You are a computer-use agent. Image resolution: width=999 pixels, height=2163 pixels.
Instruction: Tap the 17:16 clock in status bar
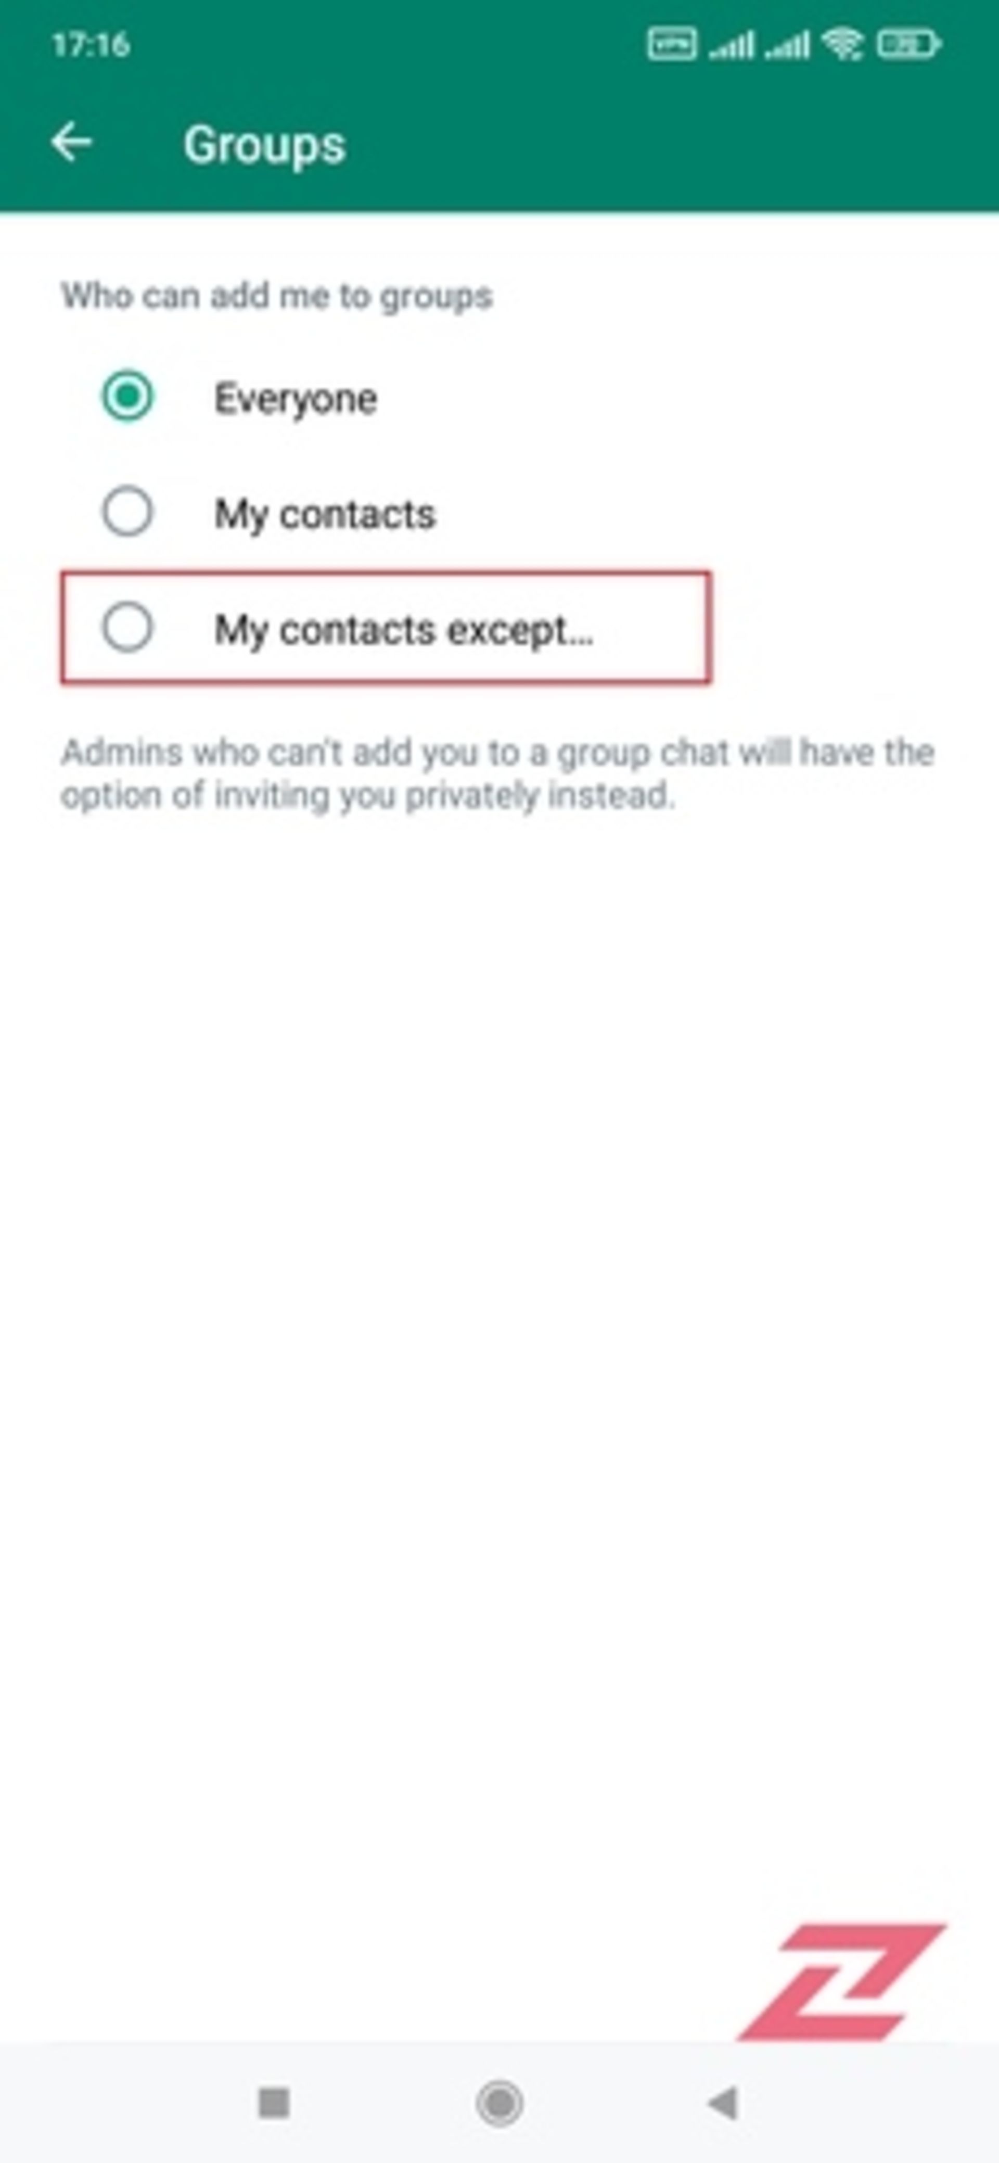tap(91, 44)
